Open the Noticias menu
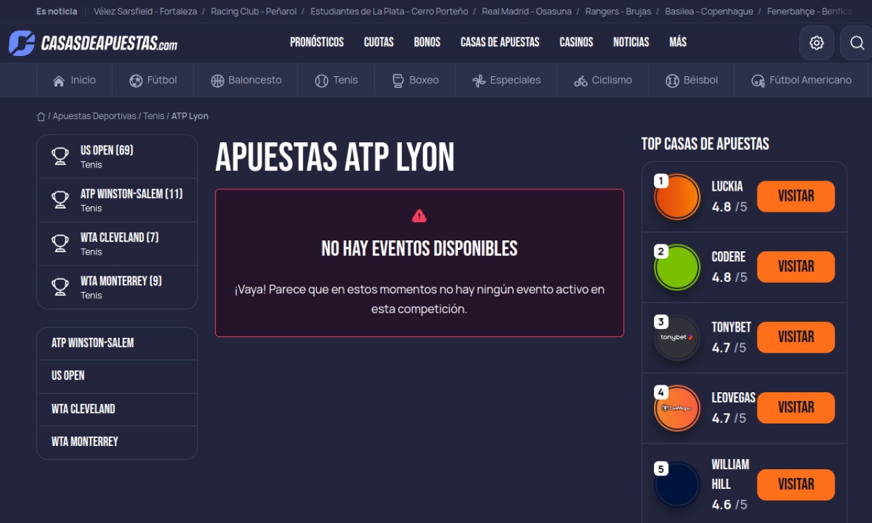872x523 pixels. pyautogui.click(x=631, y=42)
